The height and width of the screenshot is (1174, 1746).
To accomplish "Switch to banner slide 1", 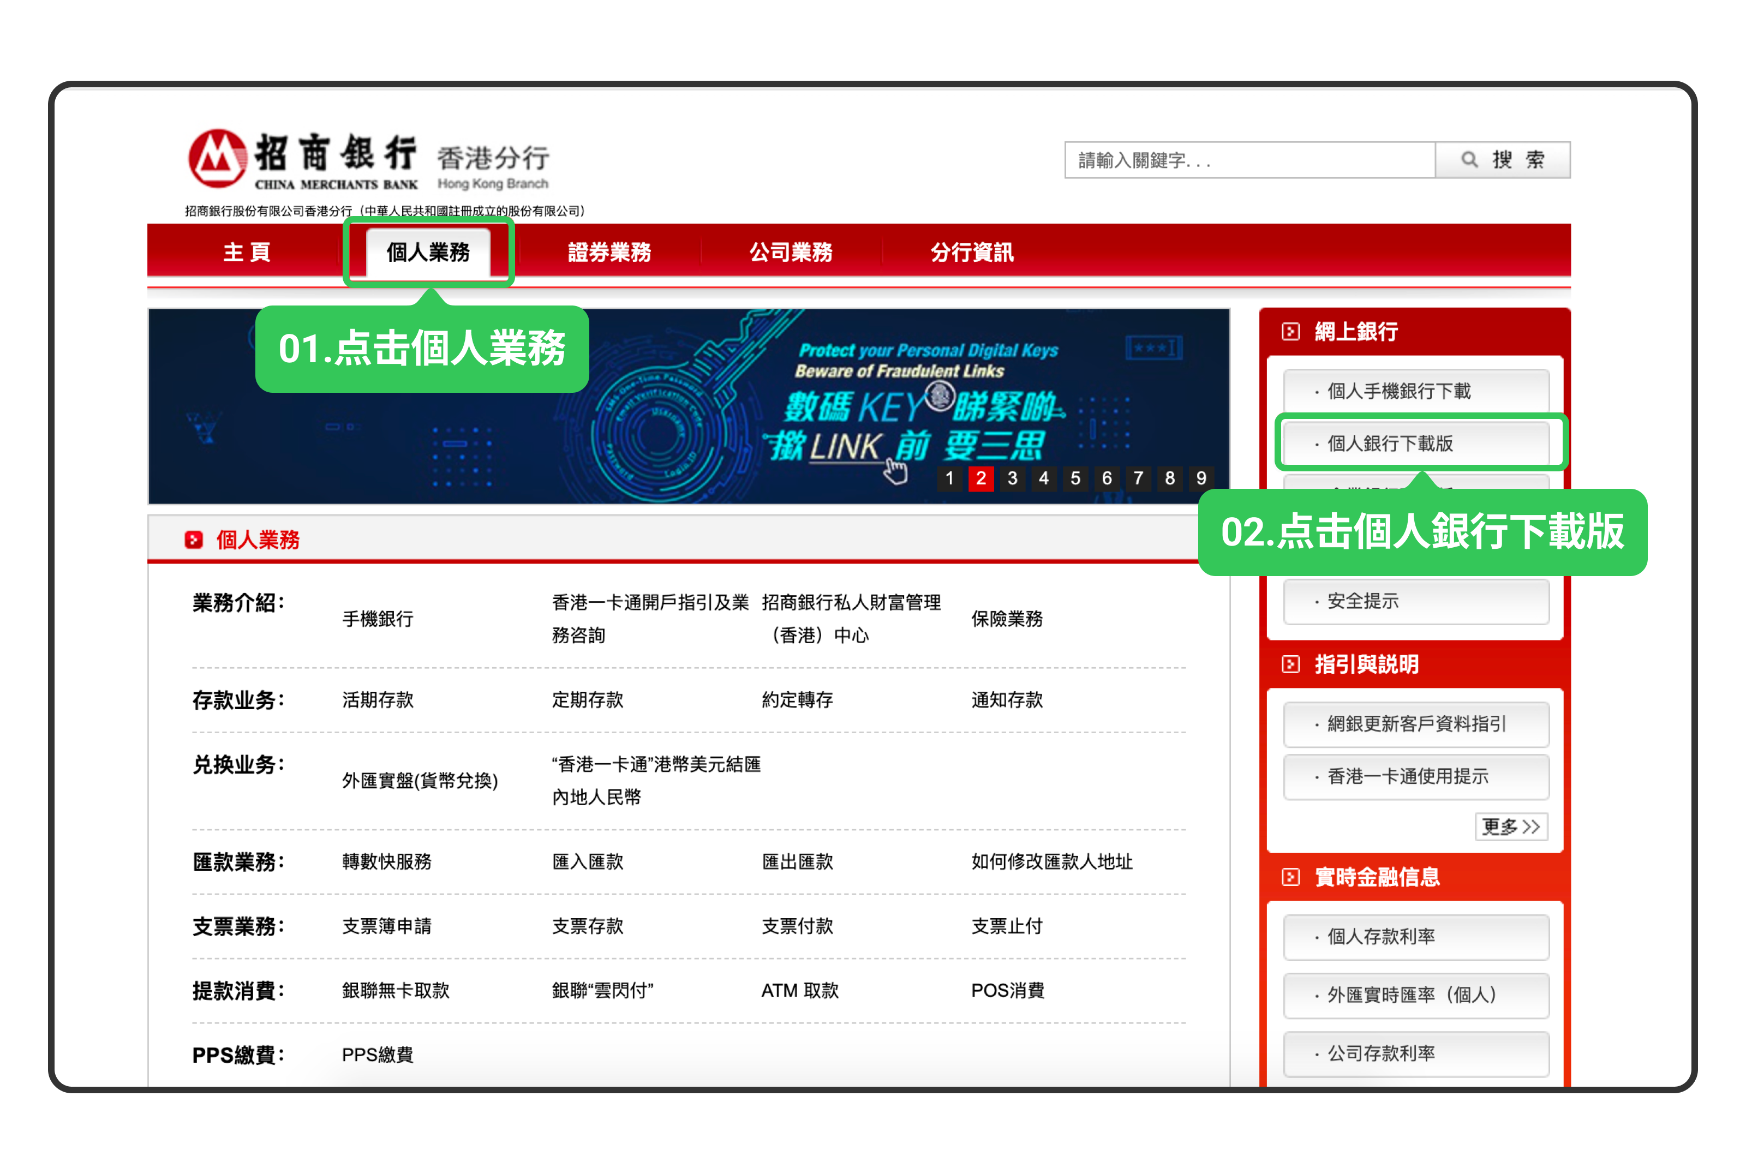I will [x=949, y=478].
